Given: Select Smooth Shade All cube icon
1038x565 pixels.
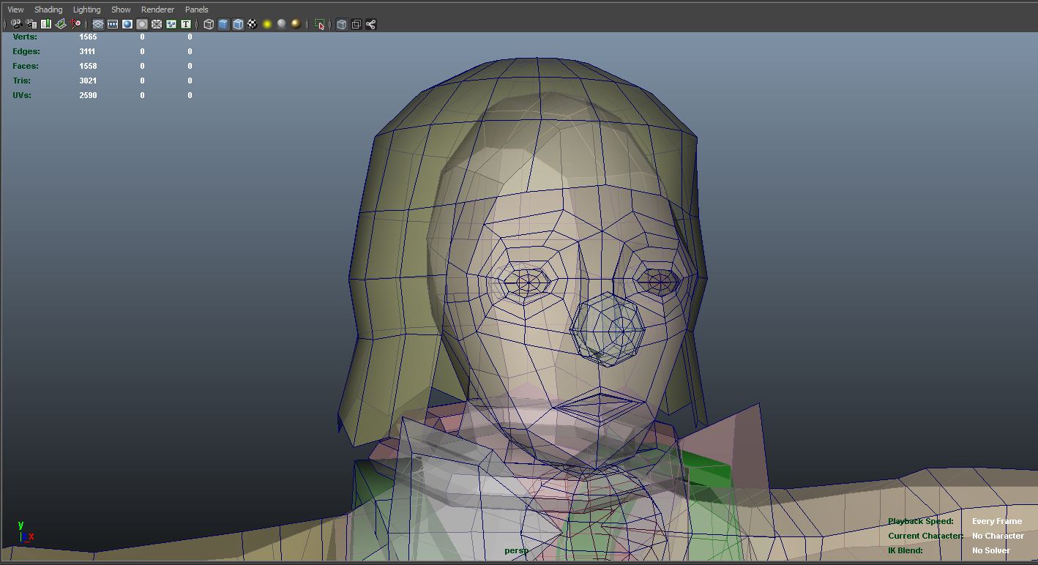Looking at the screenshot, I should click(x=223, y=24).
